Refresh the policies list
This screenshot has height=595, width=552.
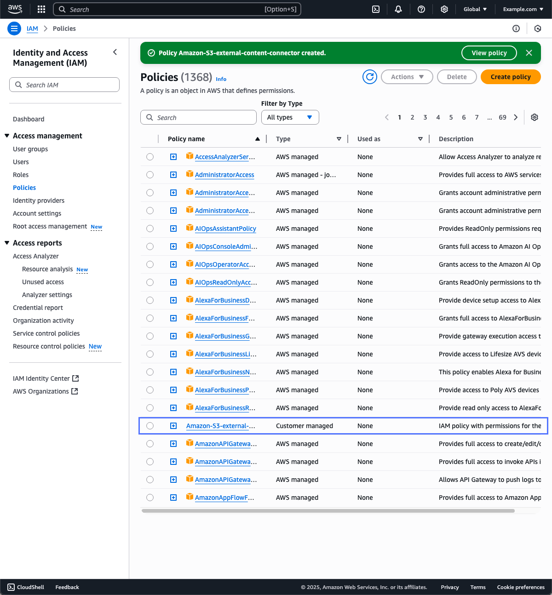[x=370, y=77]
